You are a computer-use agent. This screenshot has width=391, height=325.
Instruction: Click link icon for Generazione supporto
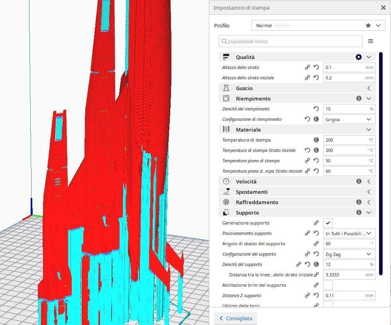tap(316, 223)
